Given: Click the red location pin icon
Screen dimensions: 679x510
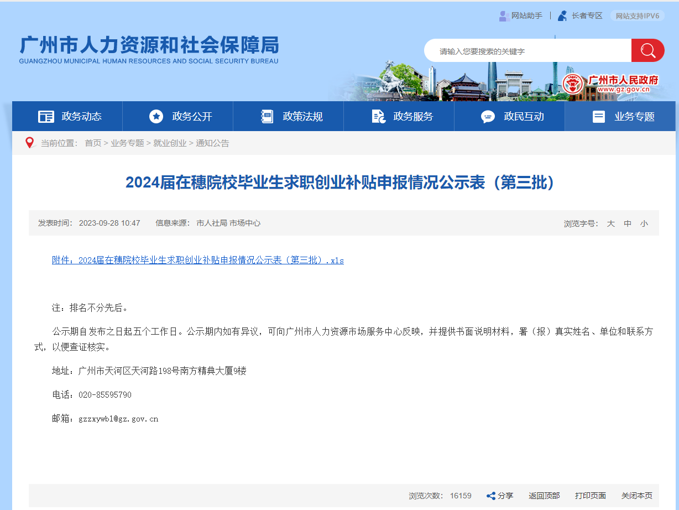Looking at the screenshot, I should [x=30, y=143].
